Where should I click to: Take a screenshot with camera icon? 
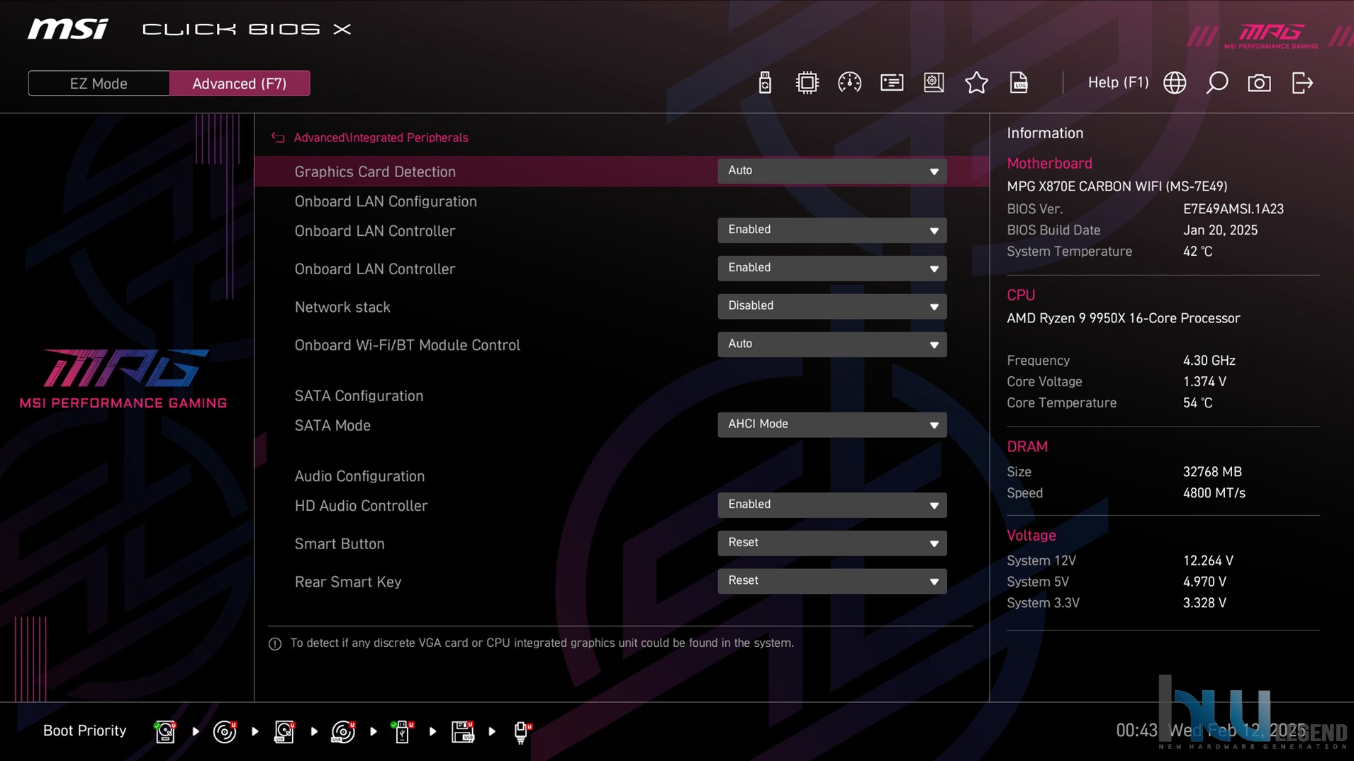(1259, 83)
